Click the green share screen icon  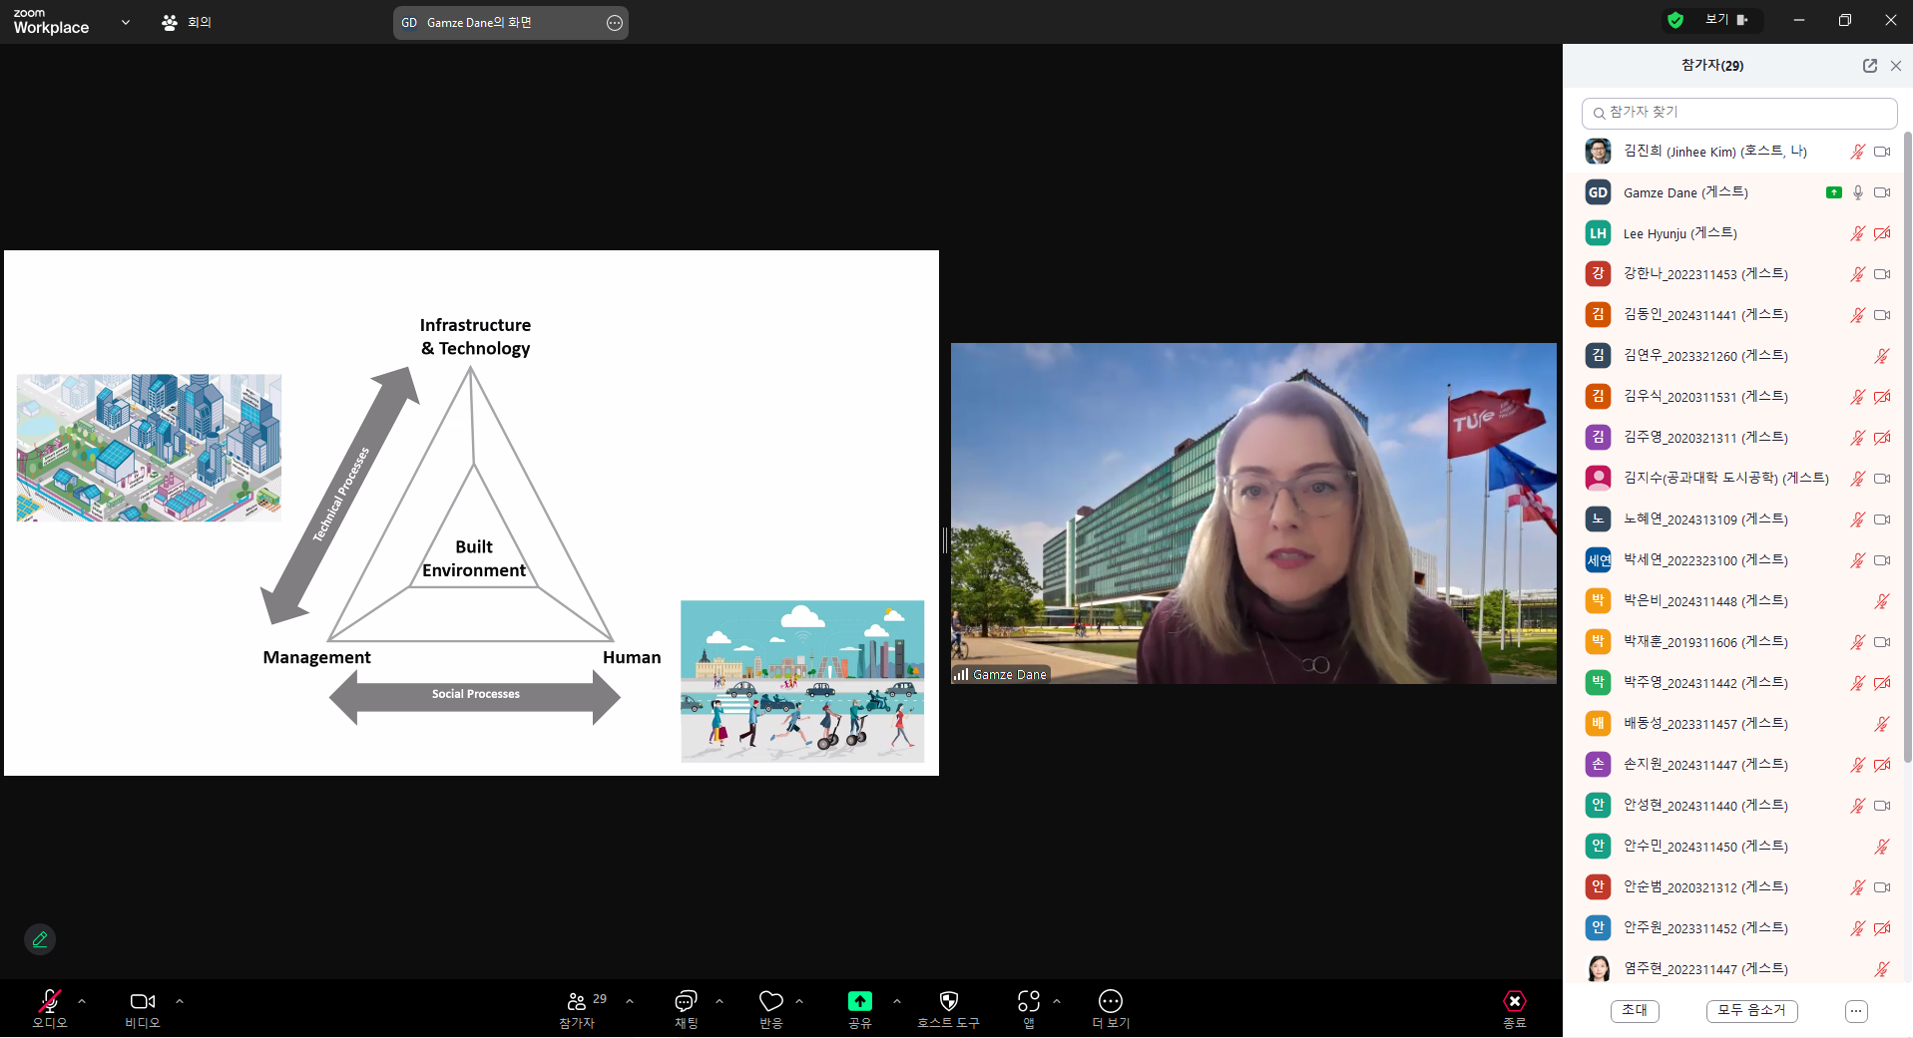click(859, 1001)
